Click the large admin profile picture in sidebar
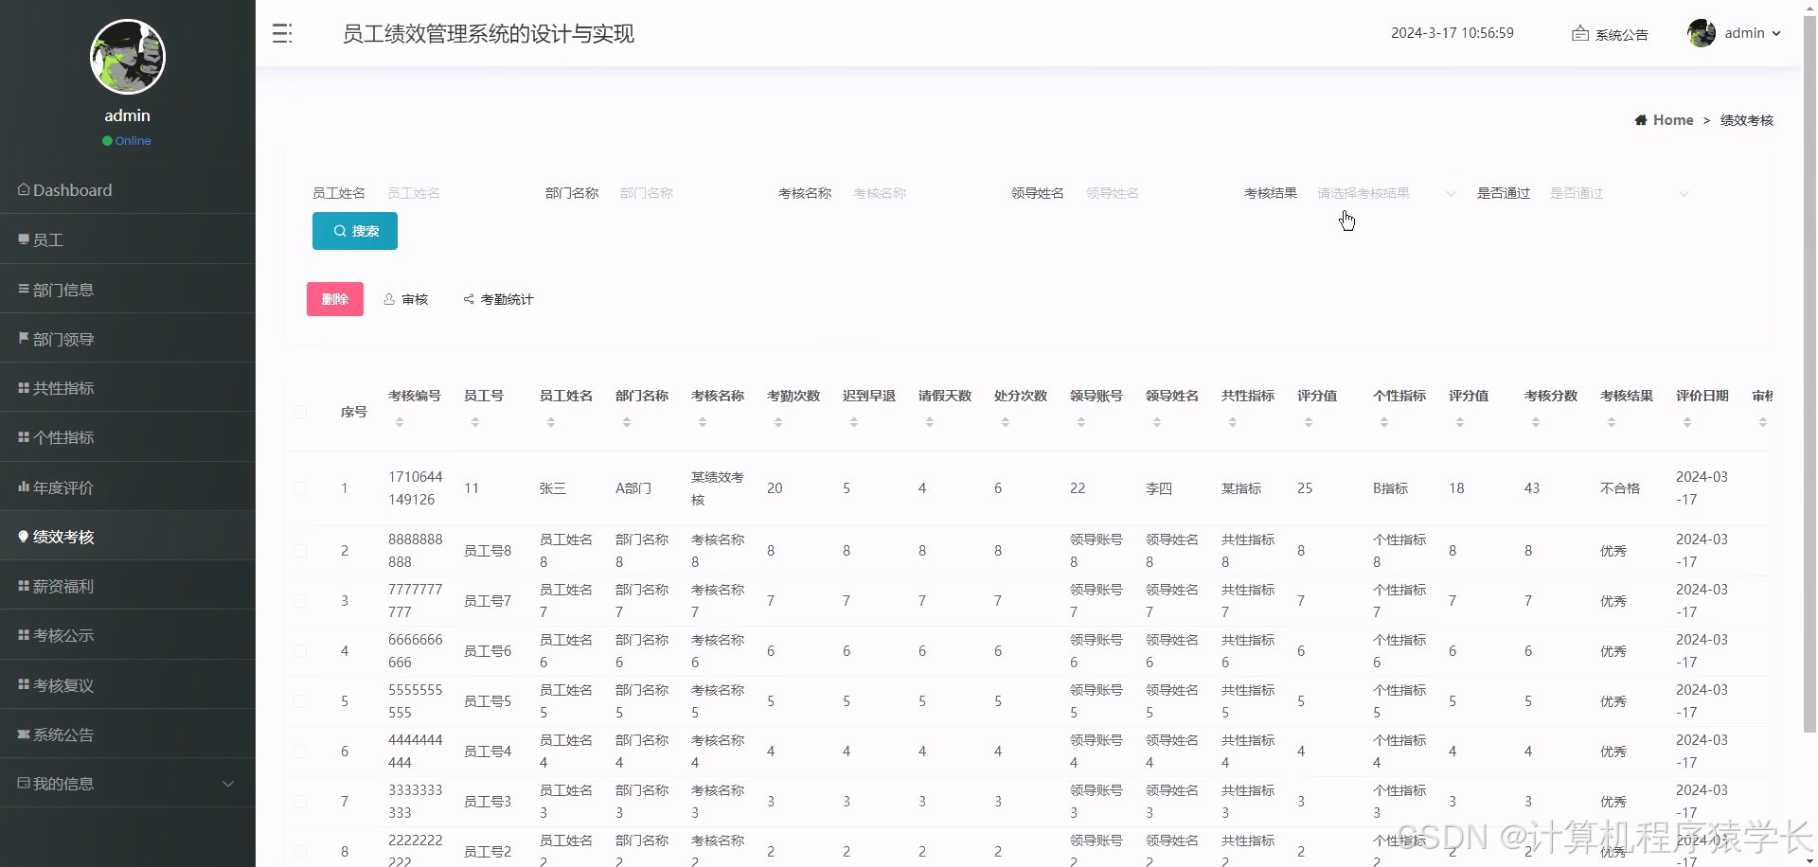The image size is (1818, 867). click(128, 57)
